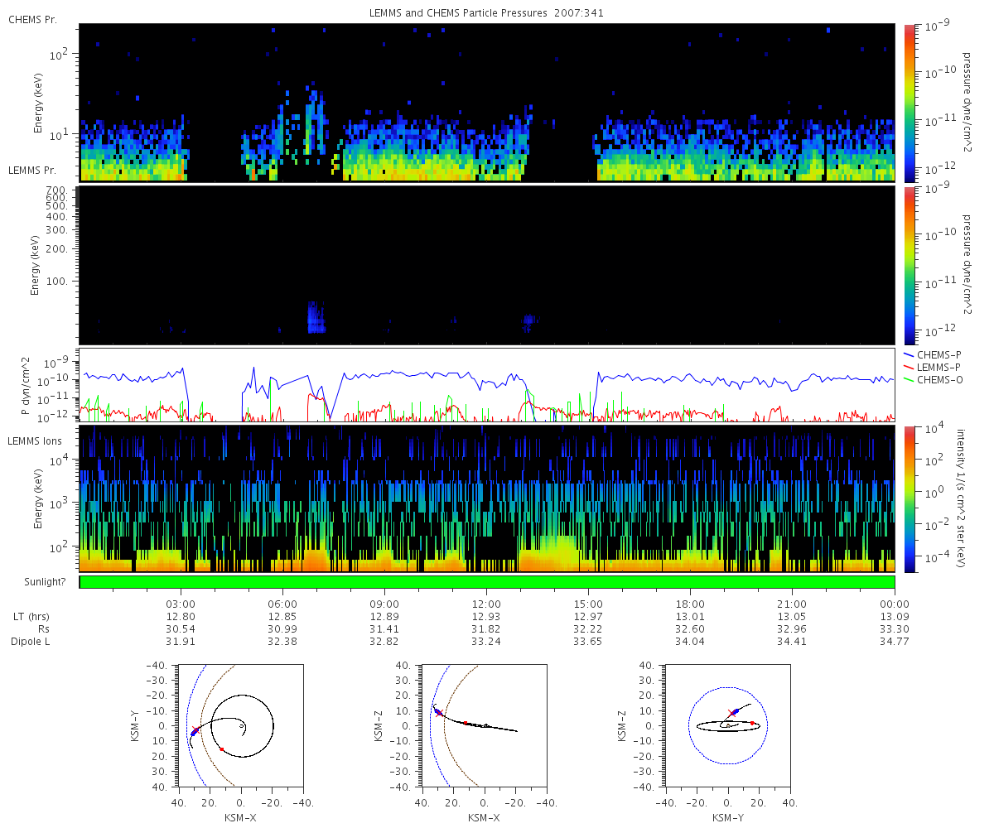Click the 'LEMMS Pr.' panel label
This screenshot has height=828, width=994.
[33, 170]
